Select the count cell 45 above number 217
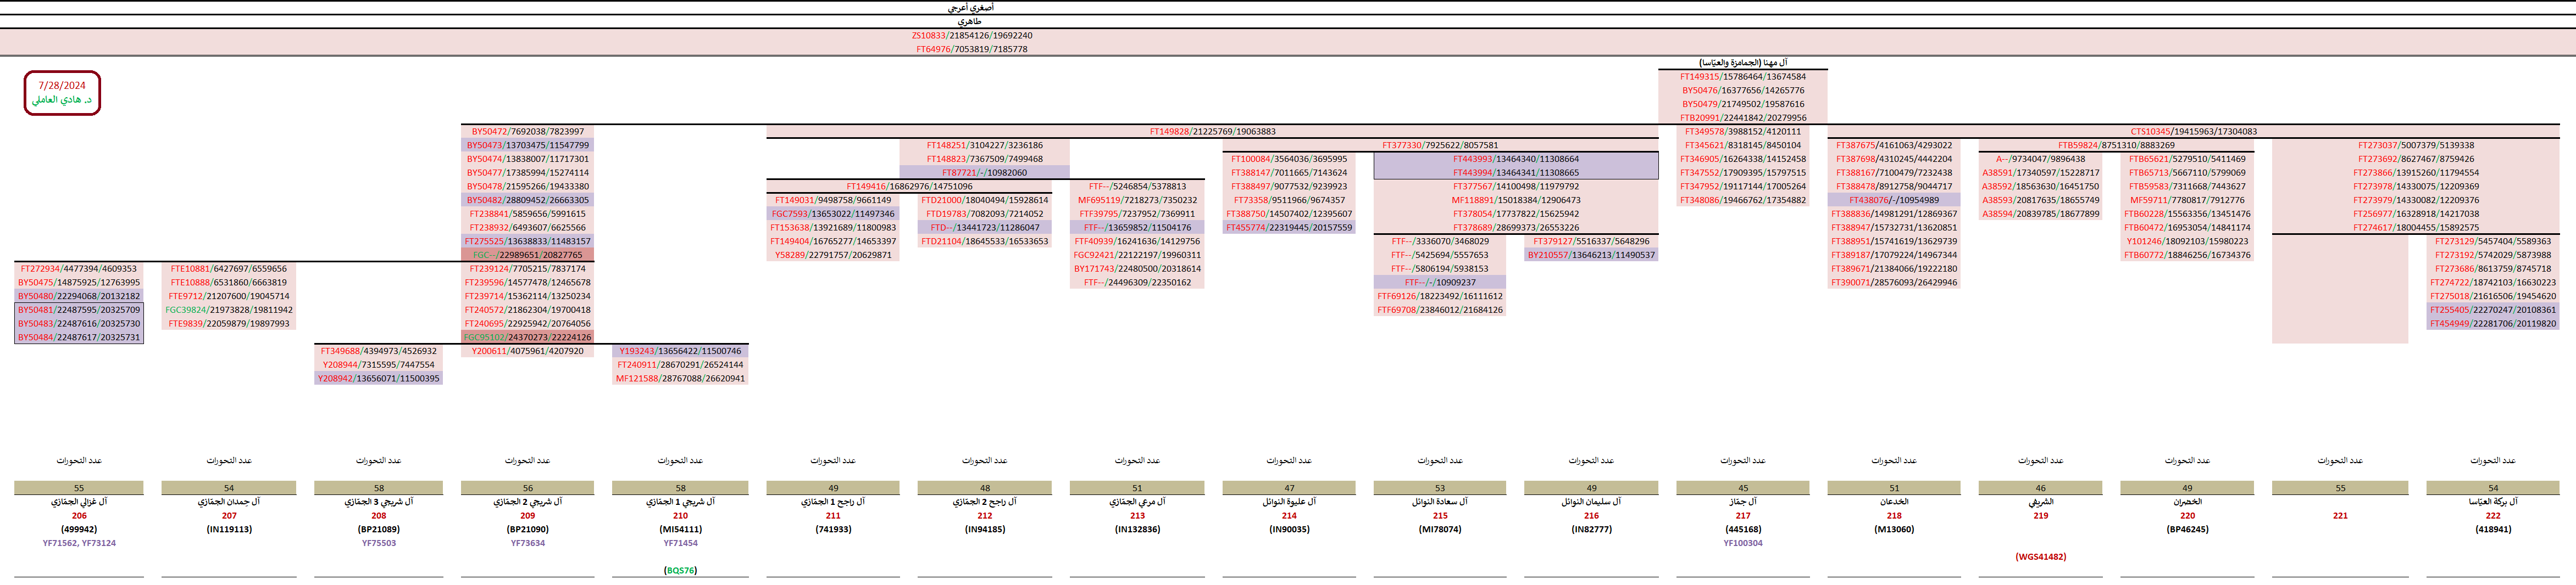The width and height of the screenshot is (2576, 585). 1742,488
